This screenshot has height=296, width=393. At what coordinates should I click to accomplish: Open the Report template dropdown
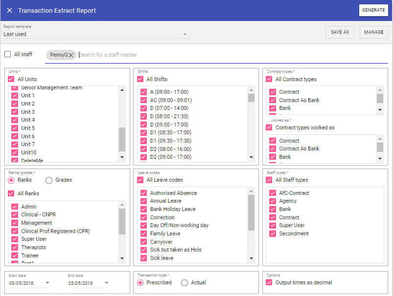pos(185,34)
